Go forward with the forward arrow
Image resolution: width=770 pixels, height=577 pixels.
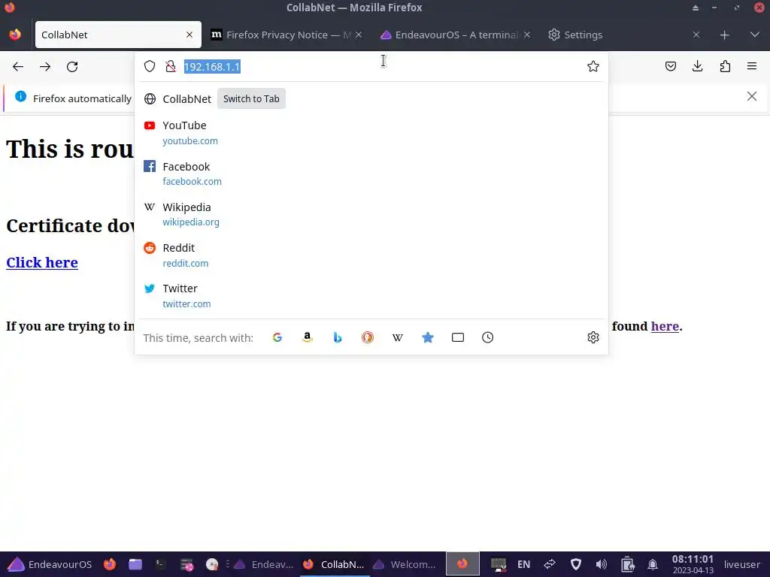45,67
